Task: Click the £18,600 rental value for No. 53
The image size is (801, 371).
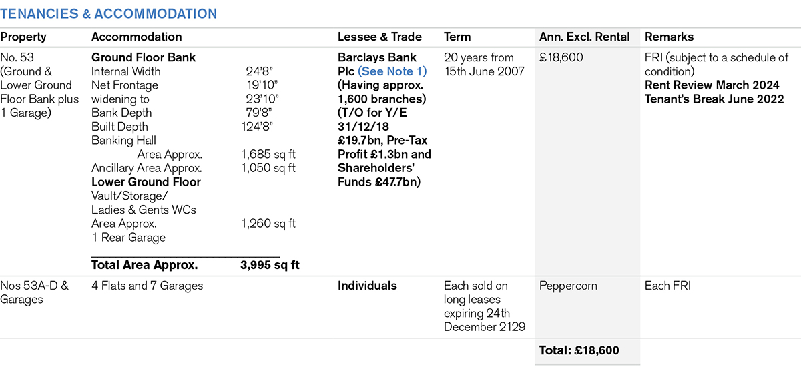Action: click(x=561, y=58)
